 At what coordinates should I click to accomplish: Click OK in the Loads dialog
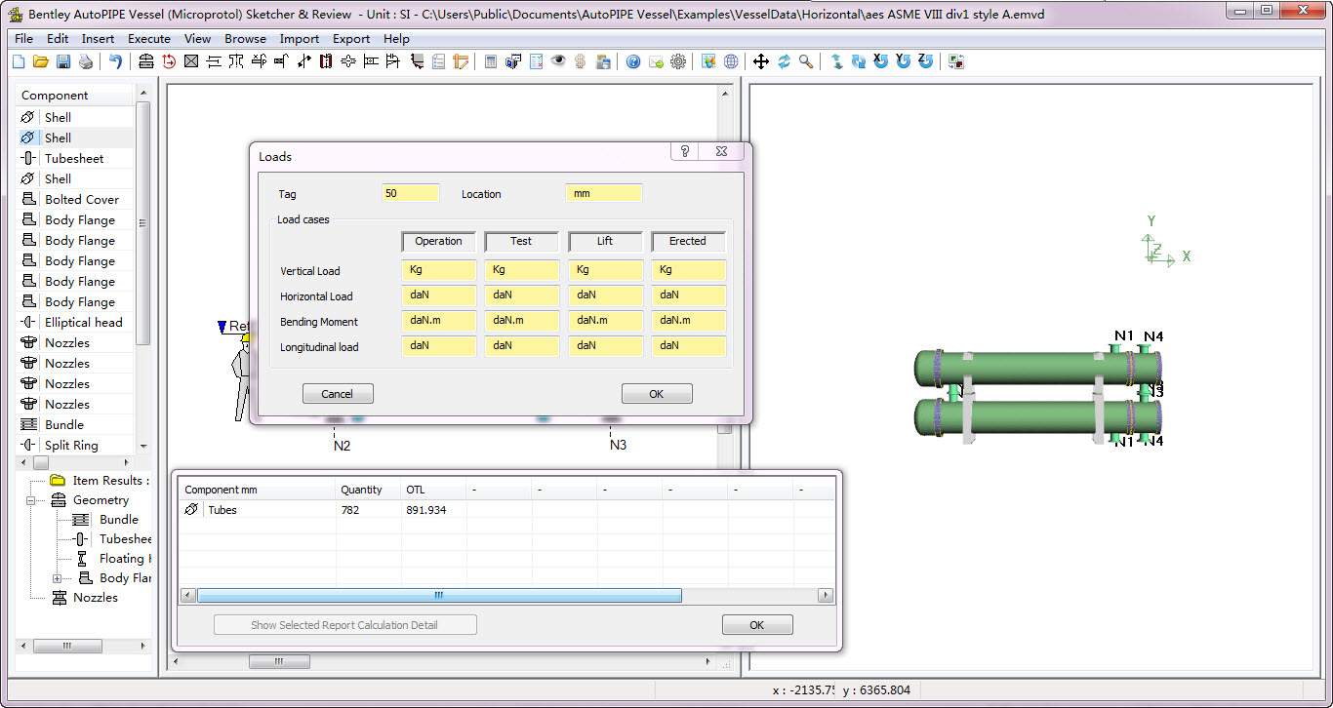click(657, 394)
